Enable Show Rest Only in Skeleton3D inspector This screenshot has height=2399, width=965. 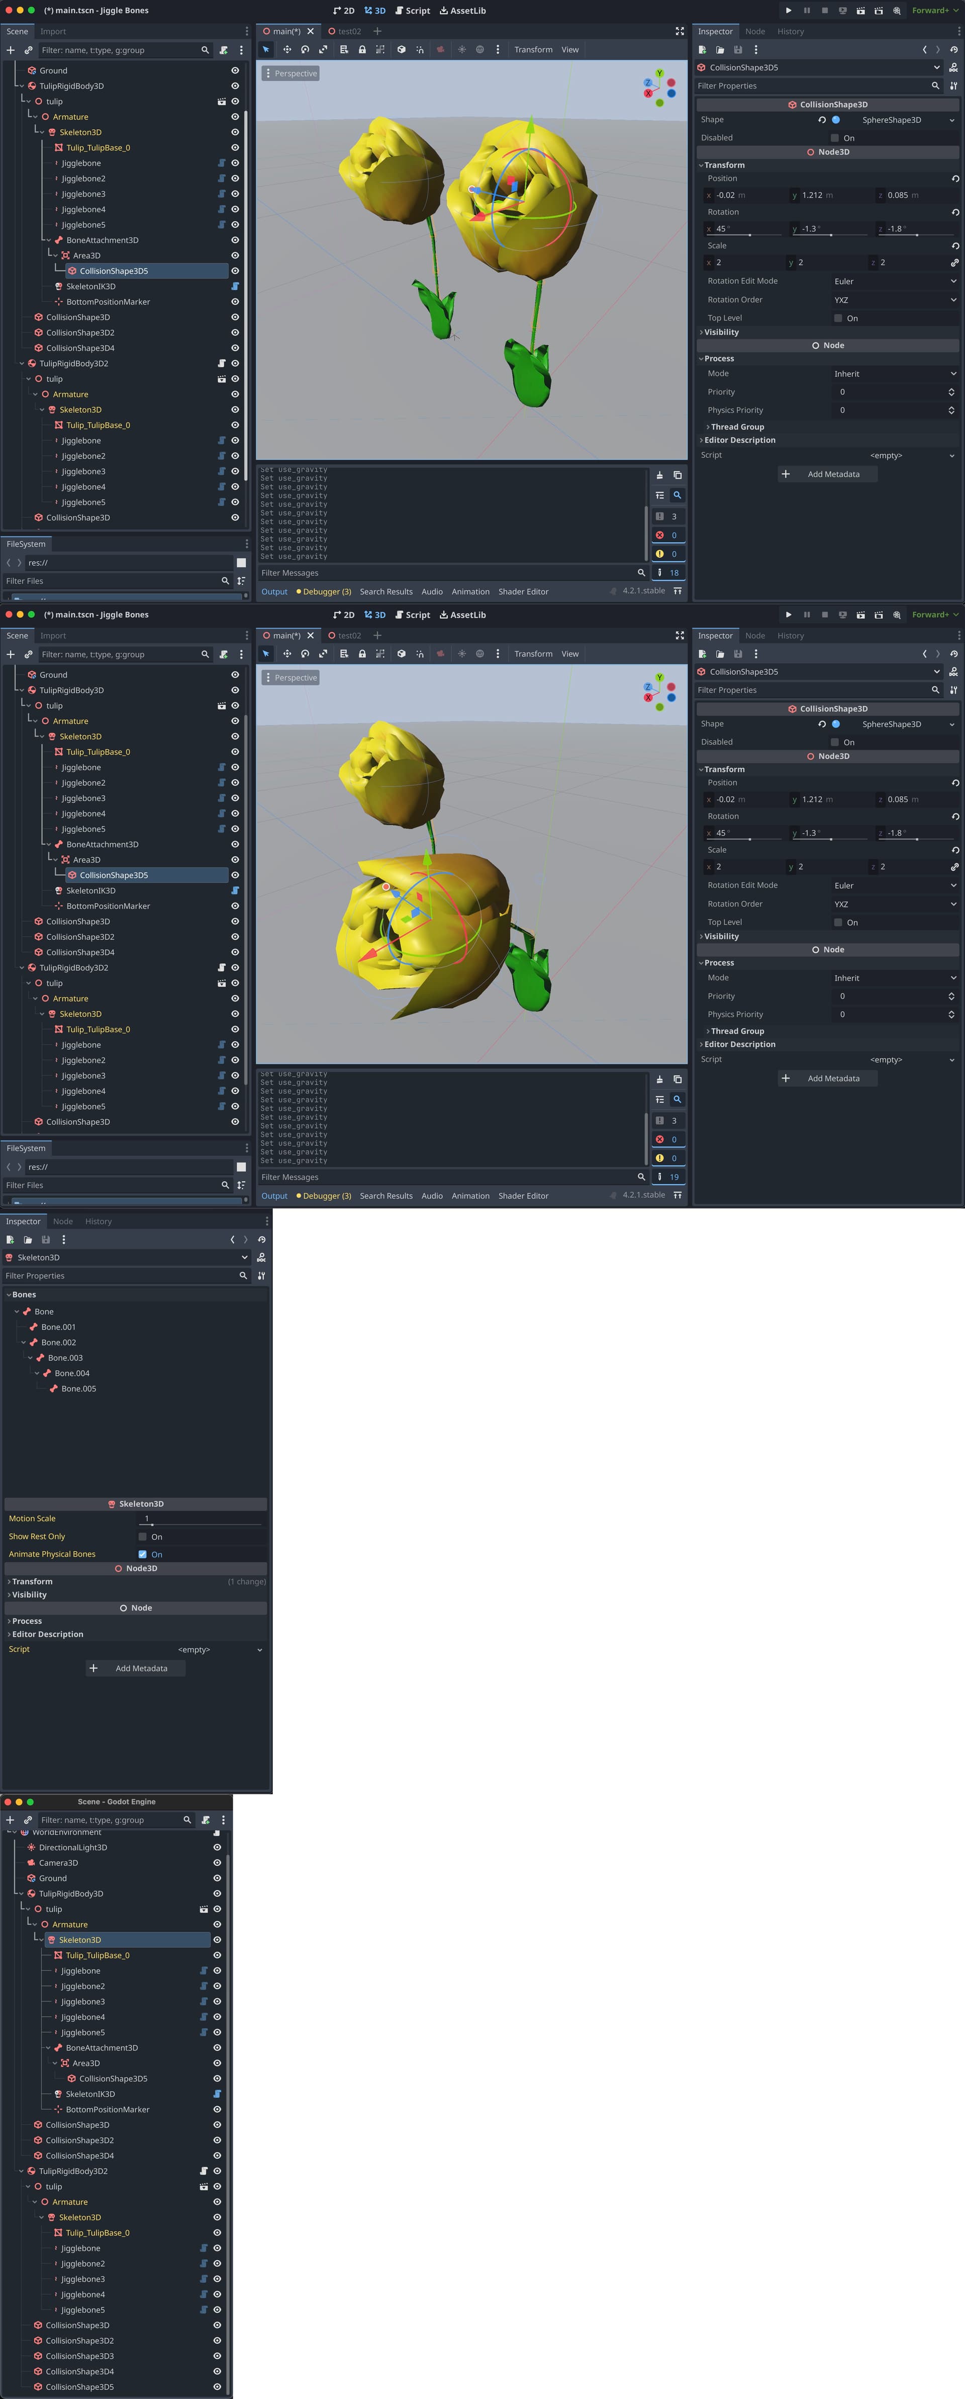pos(142,1537)
